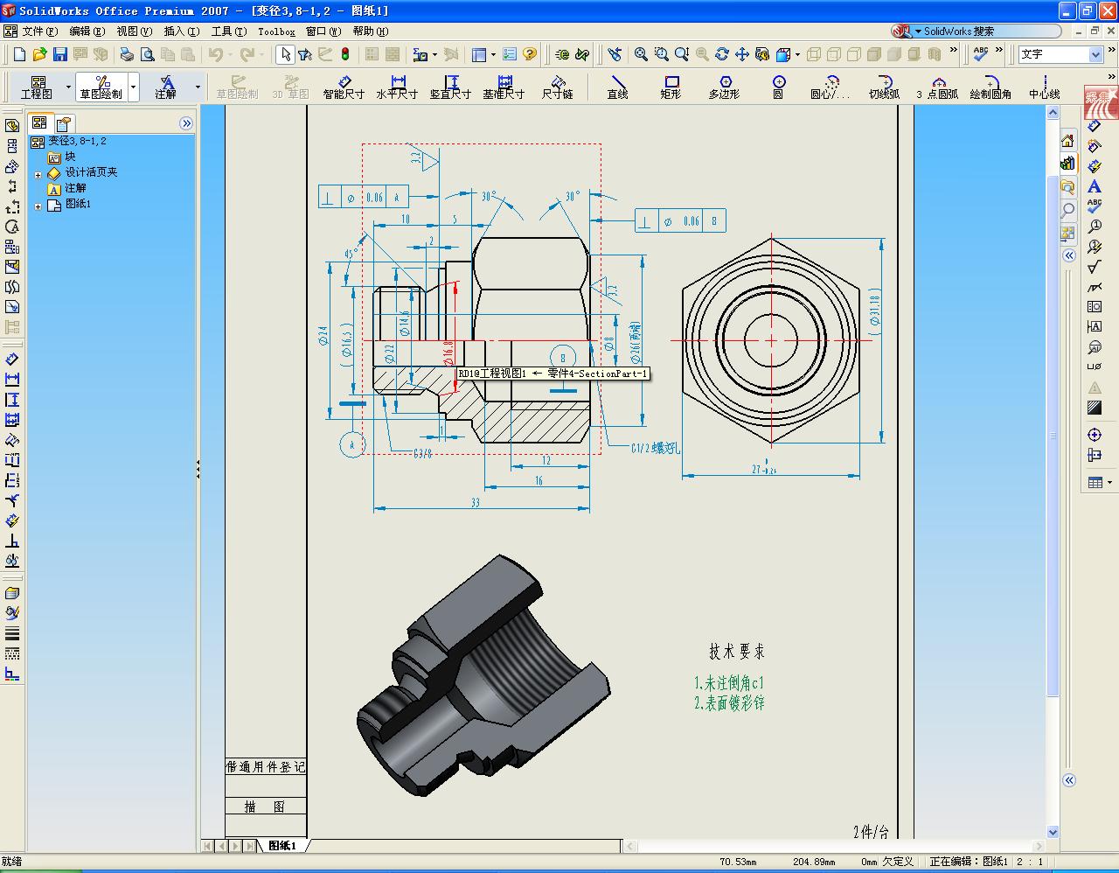Expand the 设计活页夹 tree node
The image size is (1119, 873).
click(x=38, y=175)
